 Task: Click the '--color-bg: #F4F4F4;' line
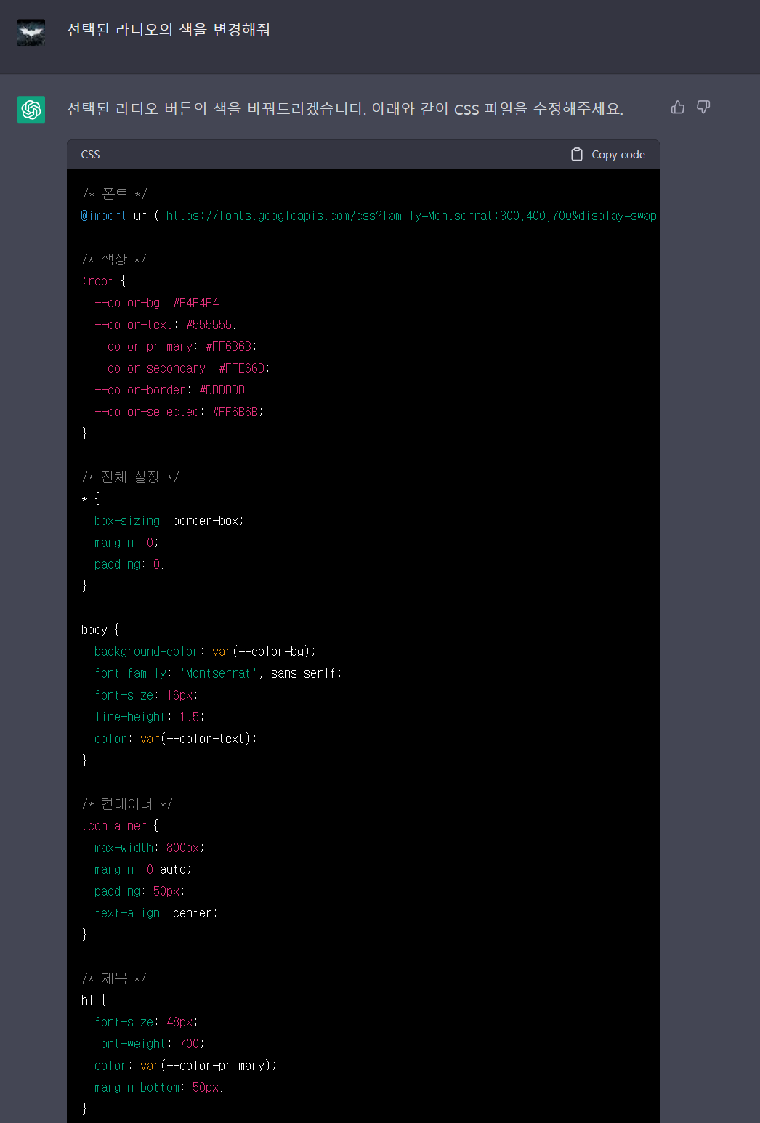[x=159, y=303]
